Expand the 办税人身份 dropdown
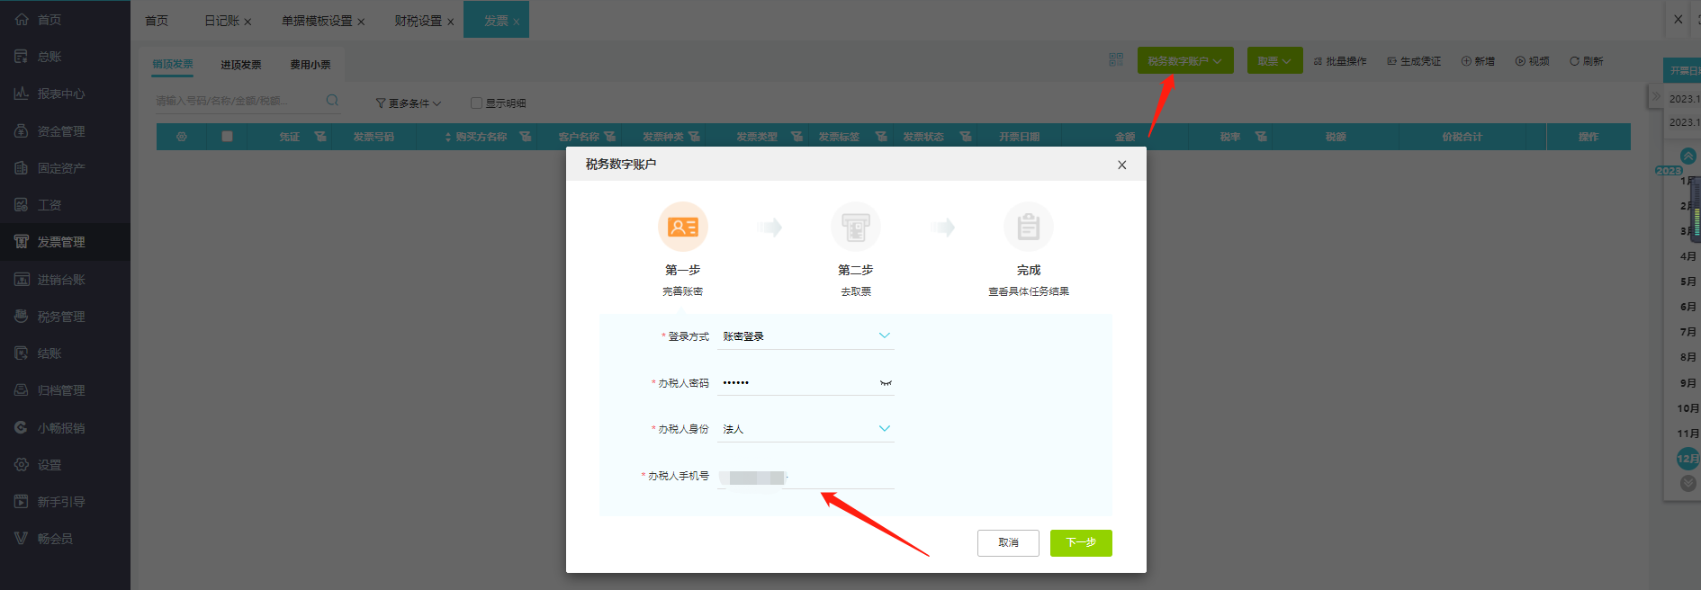This screenshot has width=1701, height=590. click(x=884, y=429)
